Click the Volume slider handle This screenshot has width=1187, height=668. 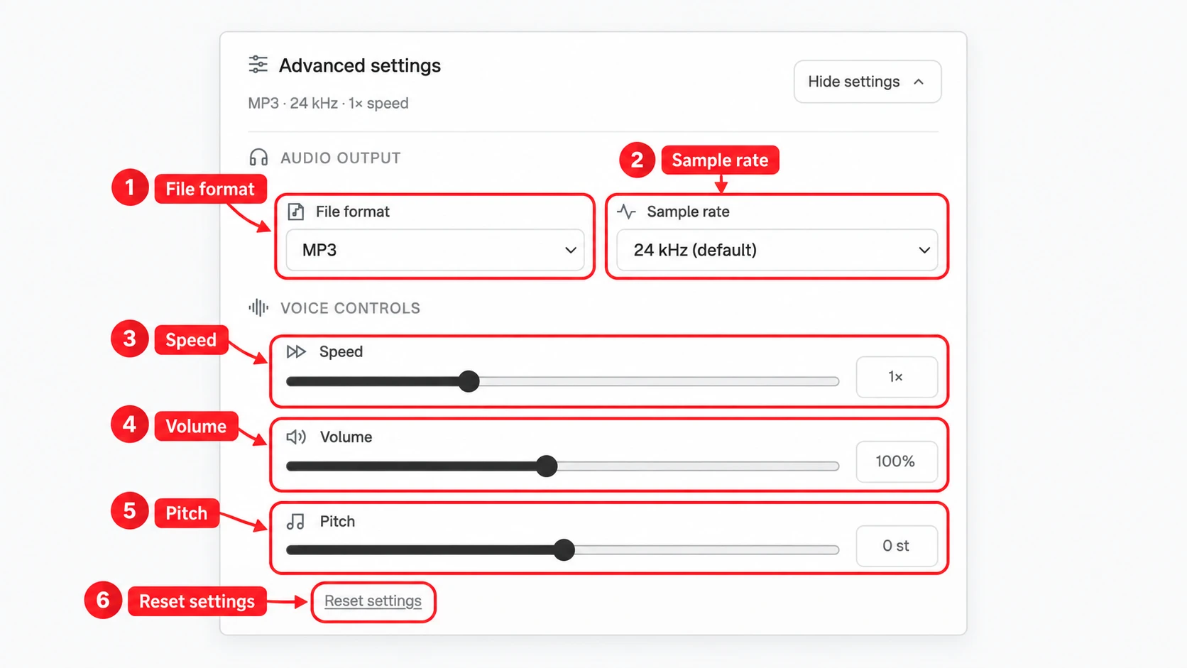point(547,466)
